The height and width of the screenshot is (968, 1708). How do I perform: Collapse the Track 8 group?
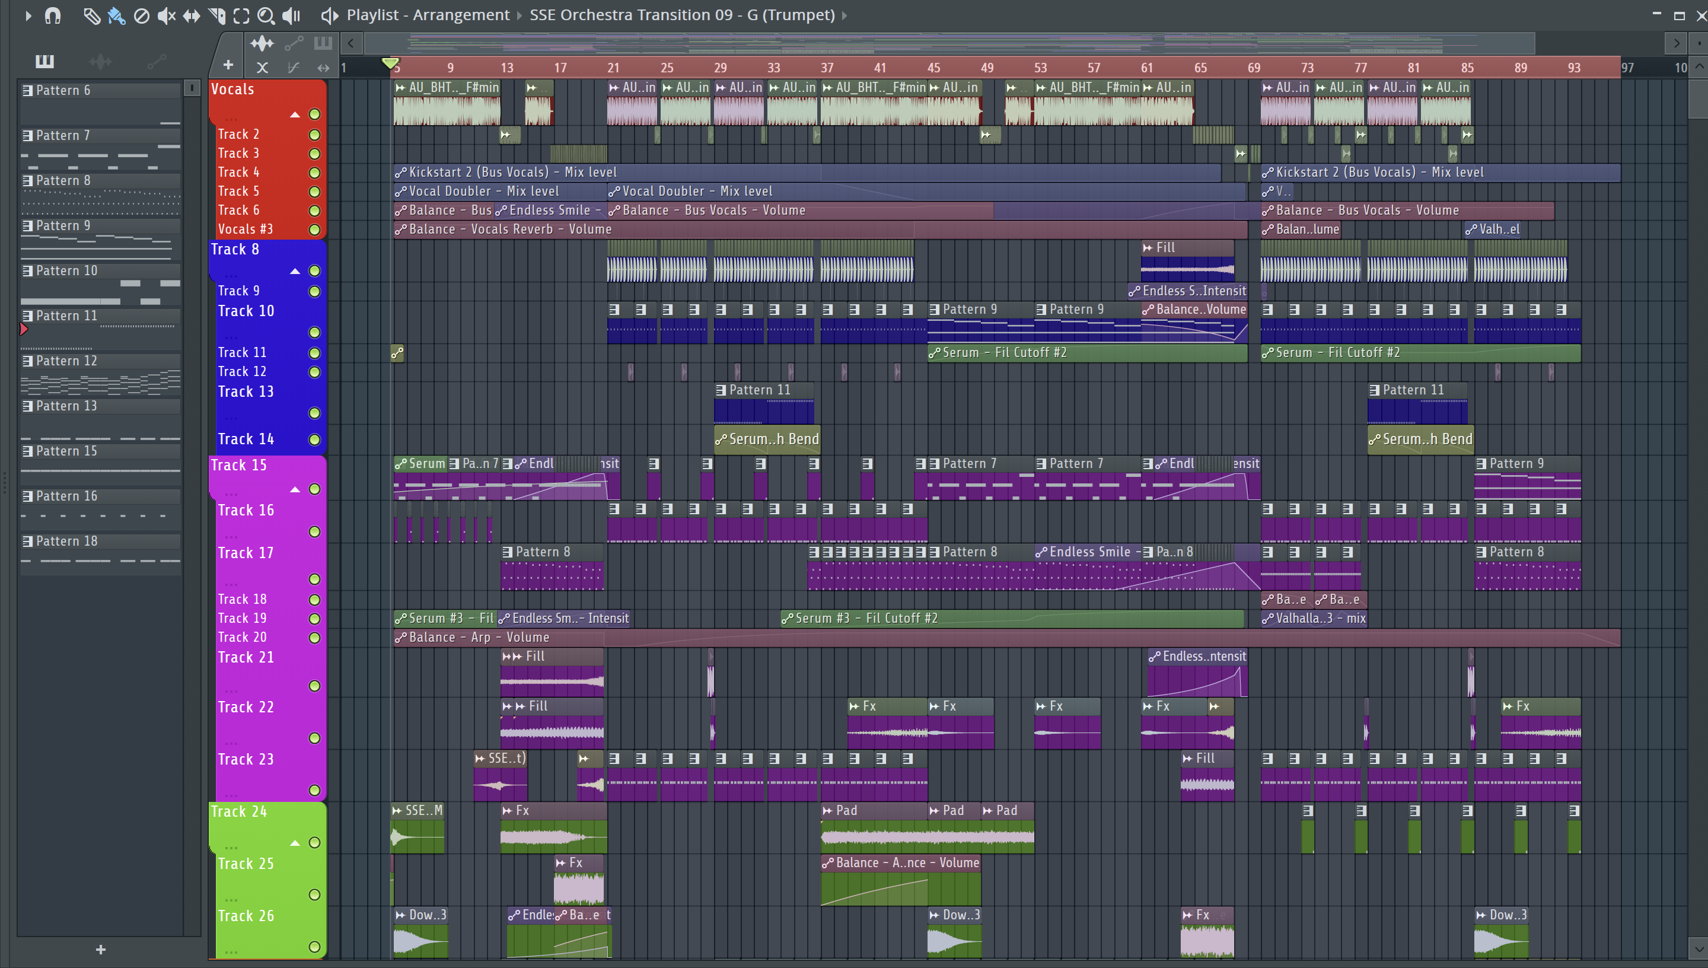pyautogui.click(x=295, y=271)
